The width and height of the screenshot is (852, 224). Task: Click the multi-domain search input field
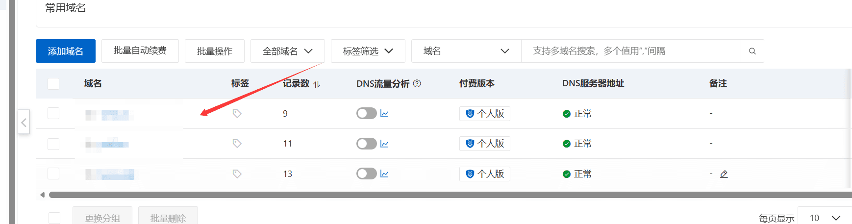(630, 51)
